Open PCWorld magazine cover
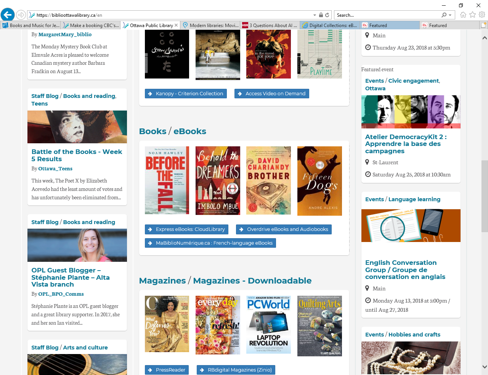488x375 pixels. pyautogui.click(x=268, y=325)
